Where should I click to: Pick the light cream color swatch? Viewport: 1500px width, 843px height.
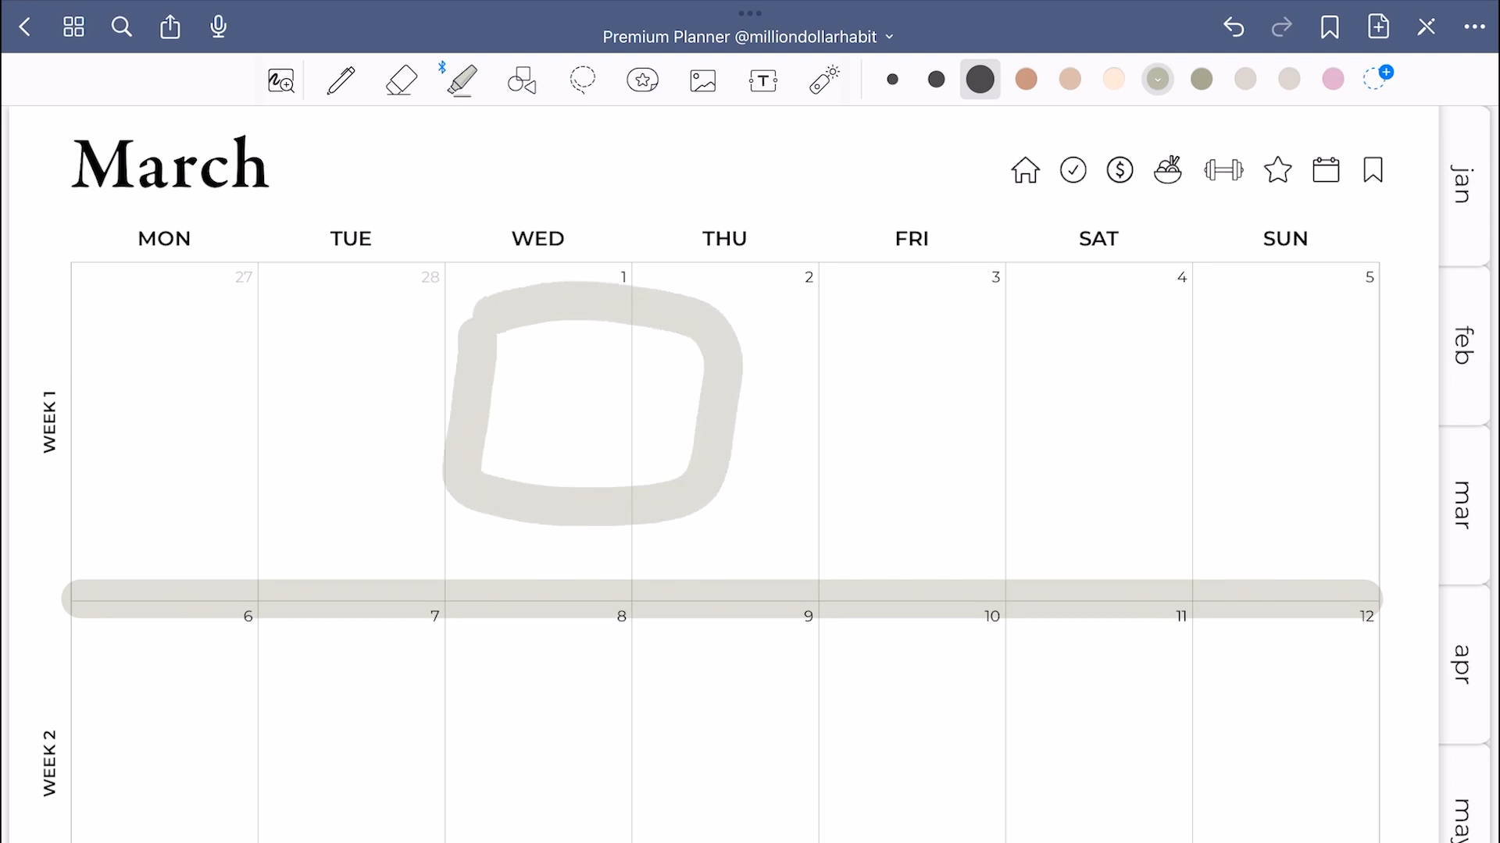[x=1114, y=79]
